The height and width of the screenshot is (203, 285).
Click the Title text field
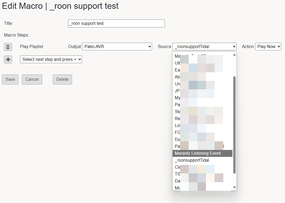(116, 23)
